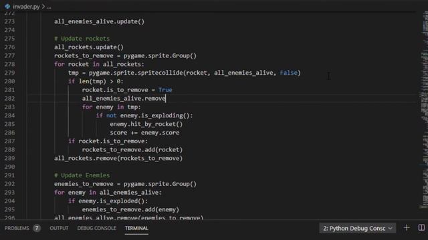Image resolution: width=428 pixels, height=240 pixels.
Task: Click 'if len(tmp) > 0:' line
Action: pyautogui.click(x=96, y=81)
